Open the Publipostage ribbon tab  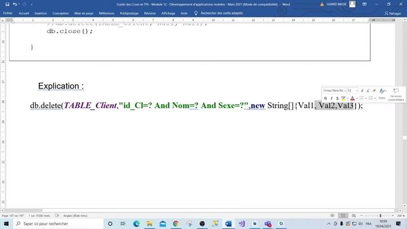(x=129, y=13)
